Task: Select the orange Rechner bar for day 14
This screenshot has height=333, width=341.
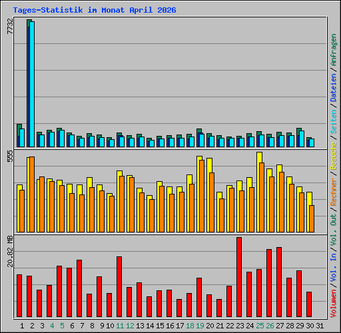Action: pyautogui.click(x=152, y=216)
